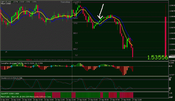Click the S1 support label
The width and height of the screenshot is (175, 101).
tap(76, 43)
